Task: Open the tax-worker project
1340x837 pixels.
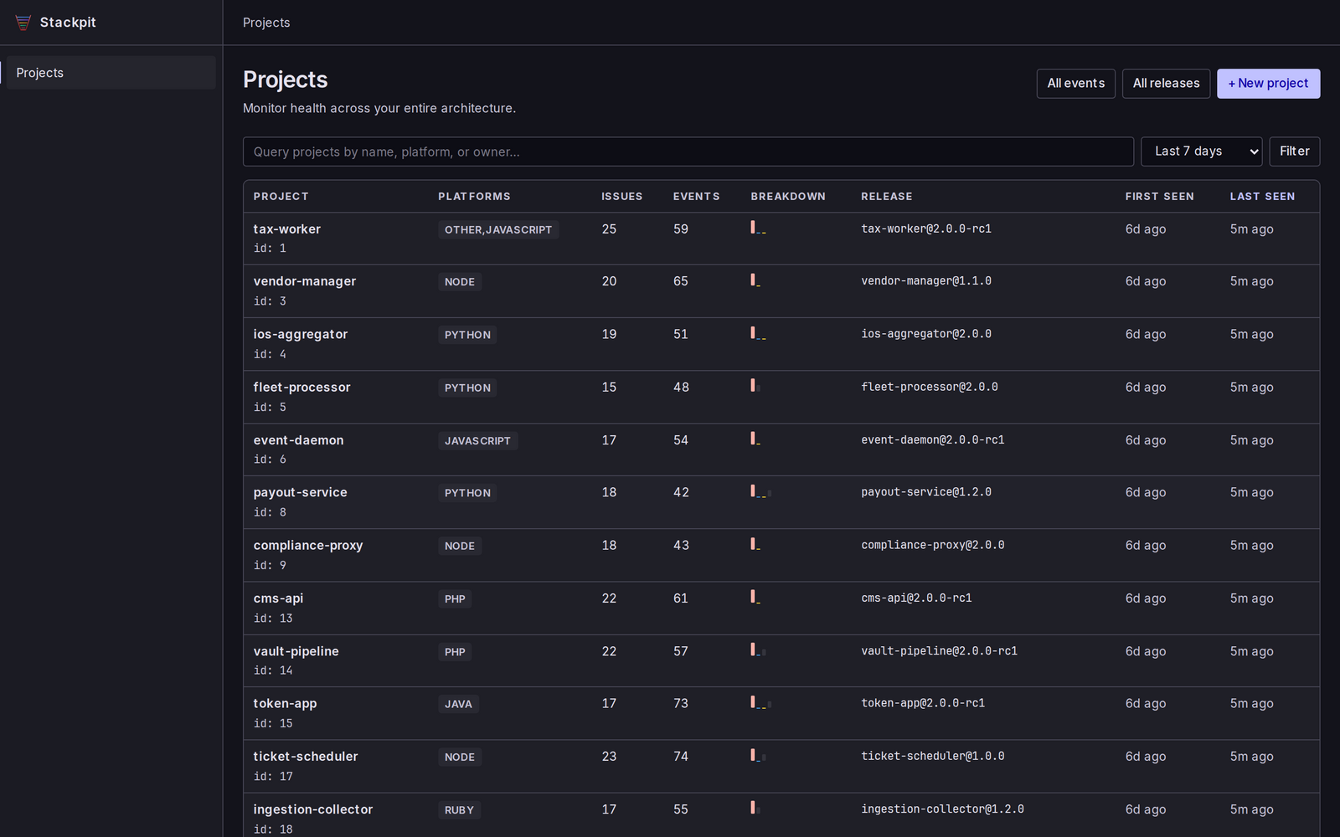Action: (x=286, y=229)
